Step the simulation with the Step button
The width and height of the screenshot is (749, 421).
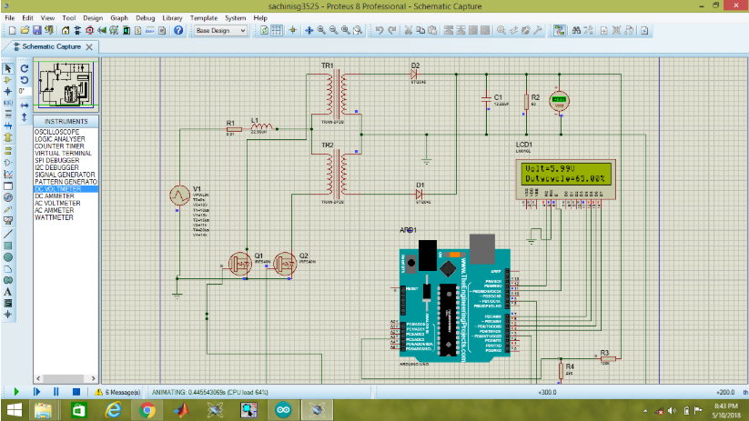point(36,392)
